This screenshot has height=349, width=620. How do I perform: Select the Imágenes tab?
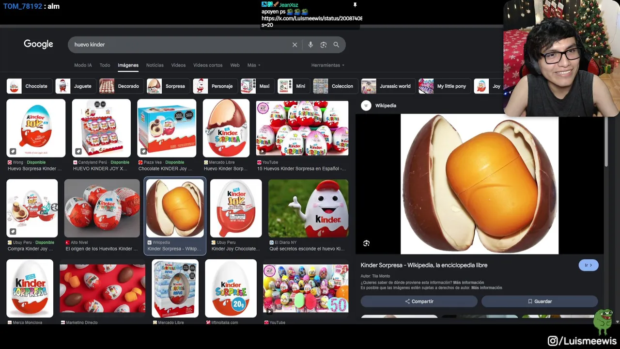[x=128, y=65]
